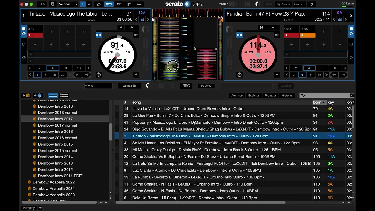Open the Preparar tab
This screenshot has width=375, height=211.
(270, 95)
